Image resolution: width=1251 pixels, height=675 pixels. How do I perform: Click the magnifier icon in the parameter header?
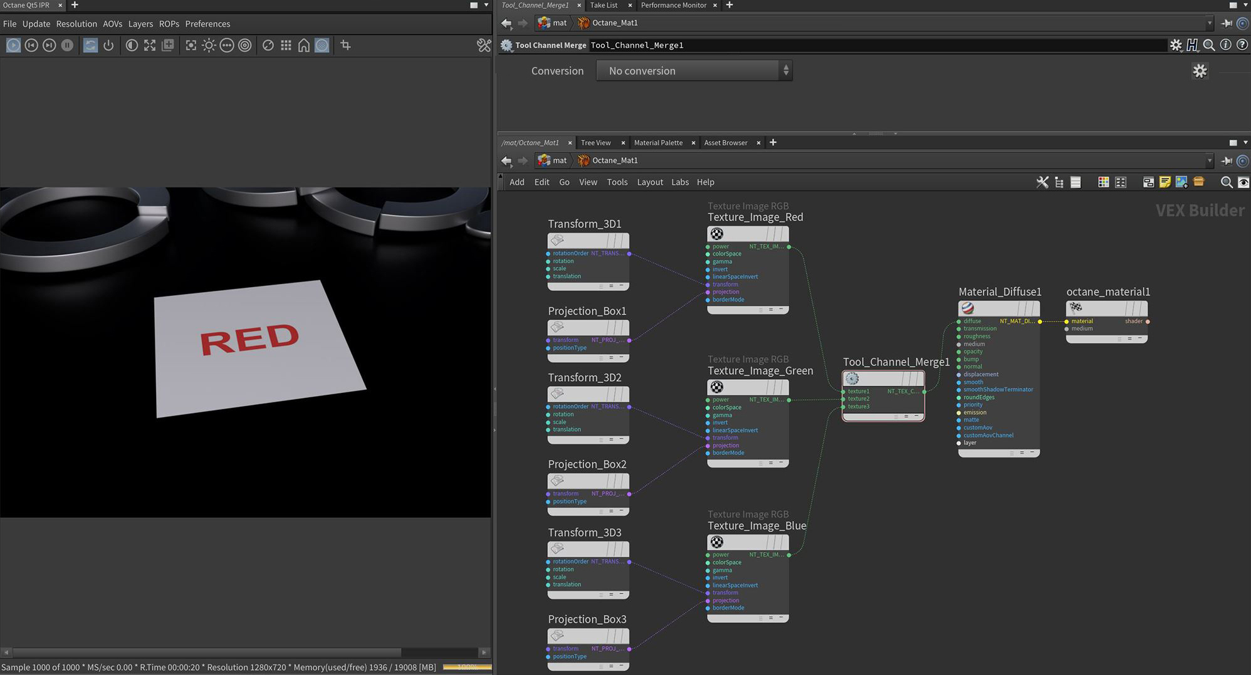pyautogui.click(x=1208, y=45)
